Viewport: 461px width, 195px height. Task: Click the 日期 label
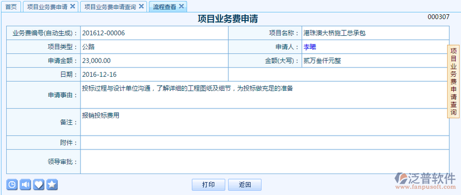coord(69,75)
